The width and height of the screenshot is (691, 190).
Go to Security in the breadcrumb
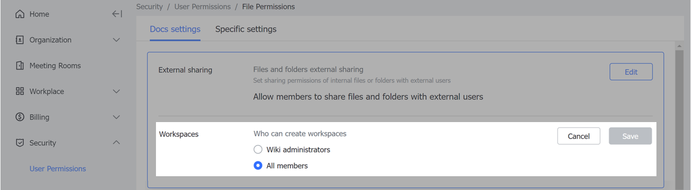pyautogui.click(x=150, y=7)
